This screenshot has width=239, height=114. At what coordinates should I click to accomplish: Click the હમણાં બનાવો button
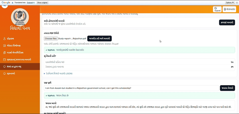(x=227, y=23)
